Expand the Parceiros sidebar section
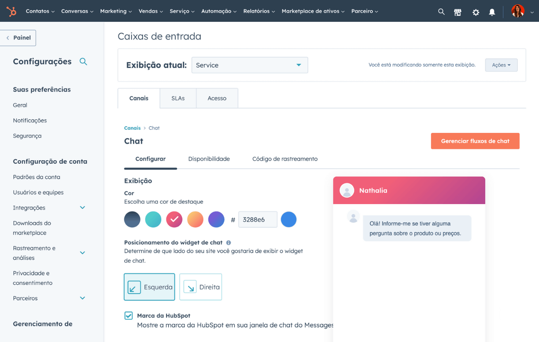 coord(83,298)
